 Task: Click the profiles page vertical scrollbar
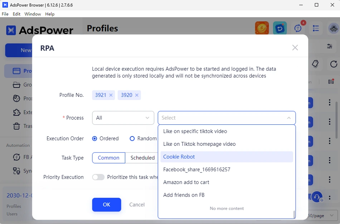tap(336, 120)
